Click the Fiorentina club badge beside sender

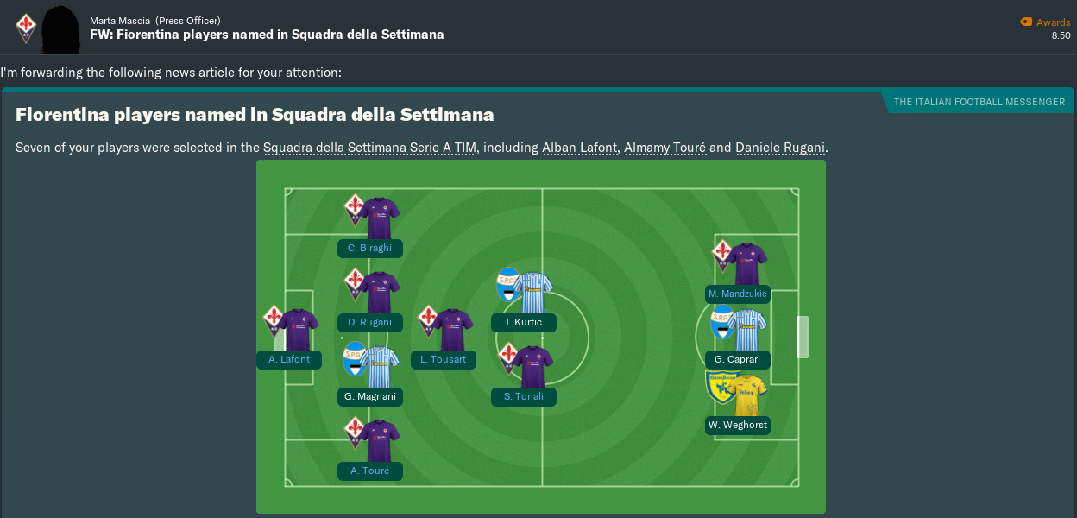coord(26,28)
